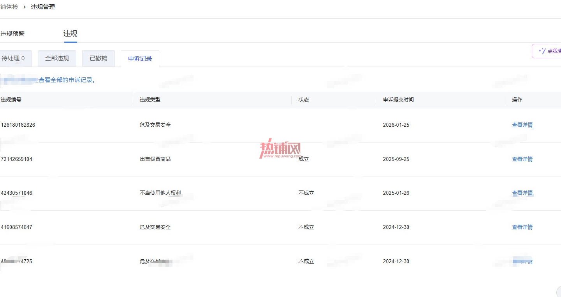The height and width of the screenshot is (297, 561).
Task: Switch to 已撤销 sub-tab
Action: pyautogui.click(x=98, y=58)
